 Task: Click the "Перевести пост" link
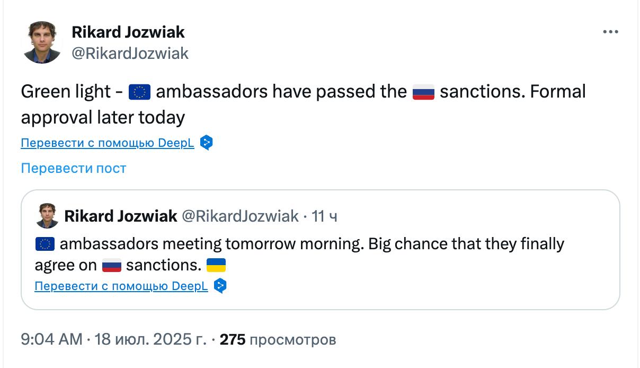point(74,168)
